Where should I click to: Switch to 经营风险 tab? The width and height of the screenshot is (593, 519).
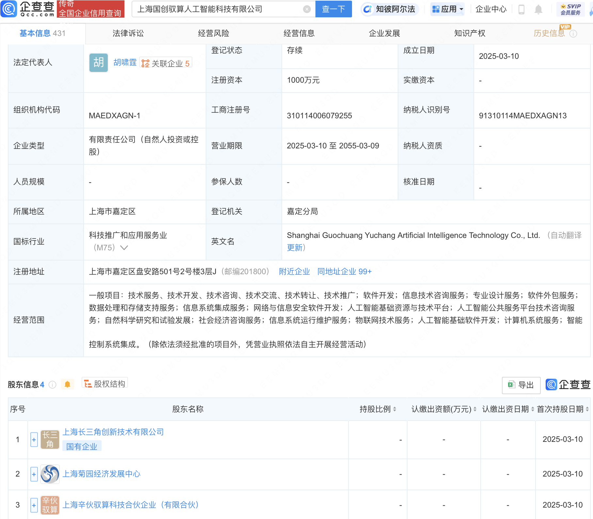214,33
